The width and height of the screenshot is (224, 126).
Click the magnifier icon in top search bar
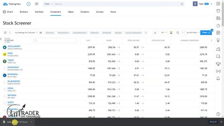182,4
